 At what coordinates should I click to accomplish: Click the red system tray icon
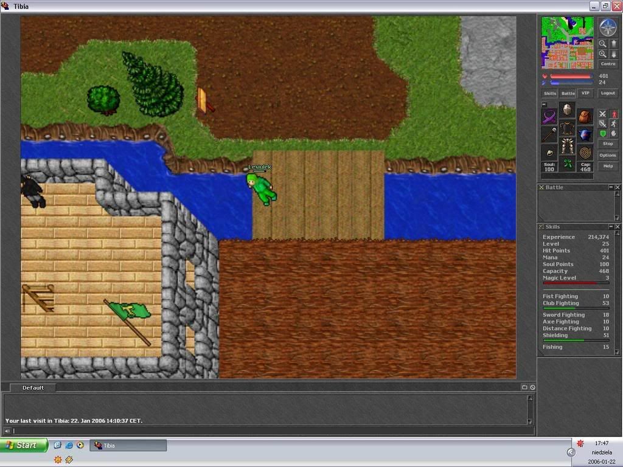pos(580,443)
